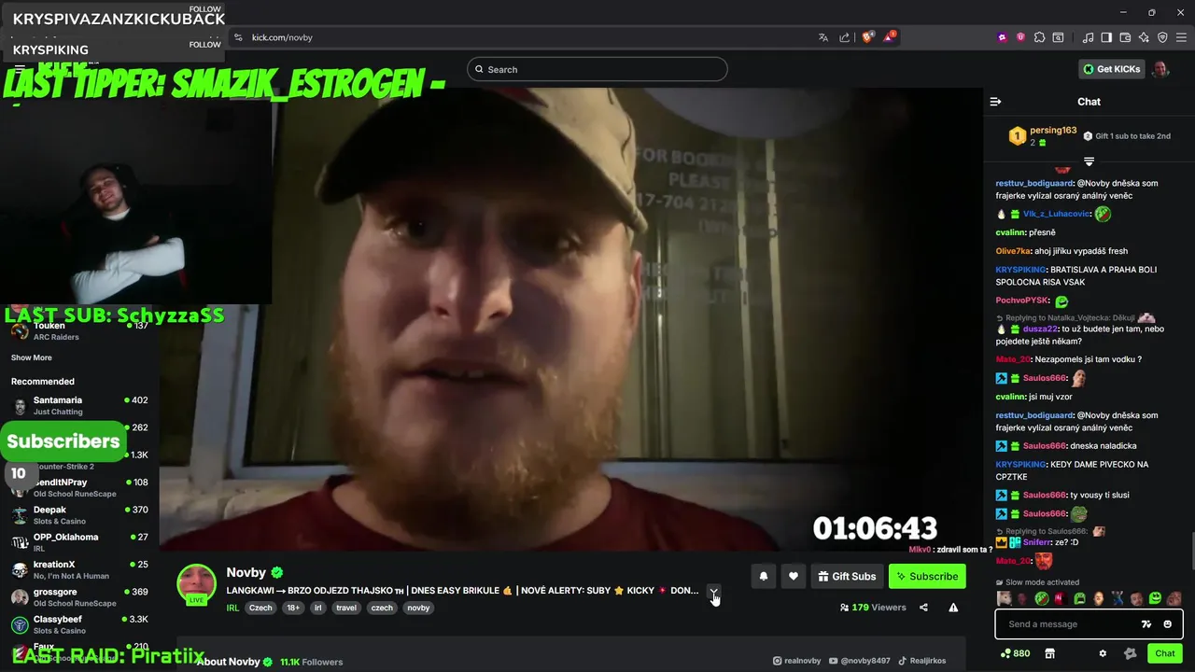The width and height of the screenshot is (1195, 672).
Task: Toggle stream notifications bell icon
Action: pos(763,577)
